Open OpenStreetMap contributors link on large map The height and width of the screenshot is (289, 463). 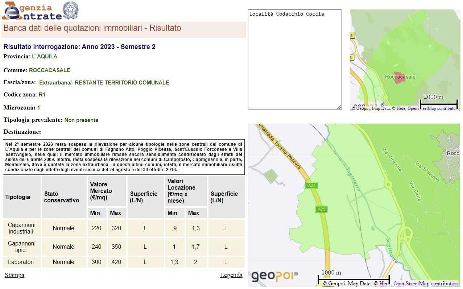click(x=426, y=284)
